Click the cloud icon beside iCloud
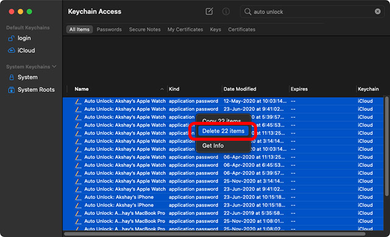 point(11,50)
